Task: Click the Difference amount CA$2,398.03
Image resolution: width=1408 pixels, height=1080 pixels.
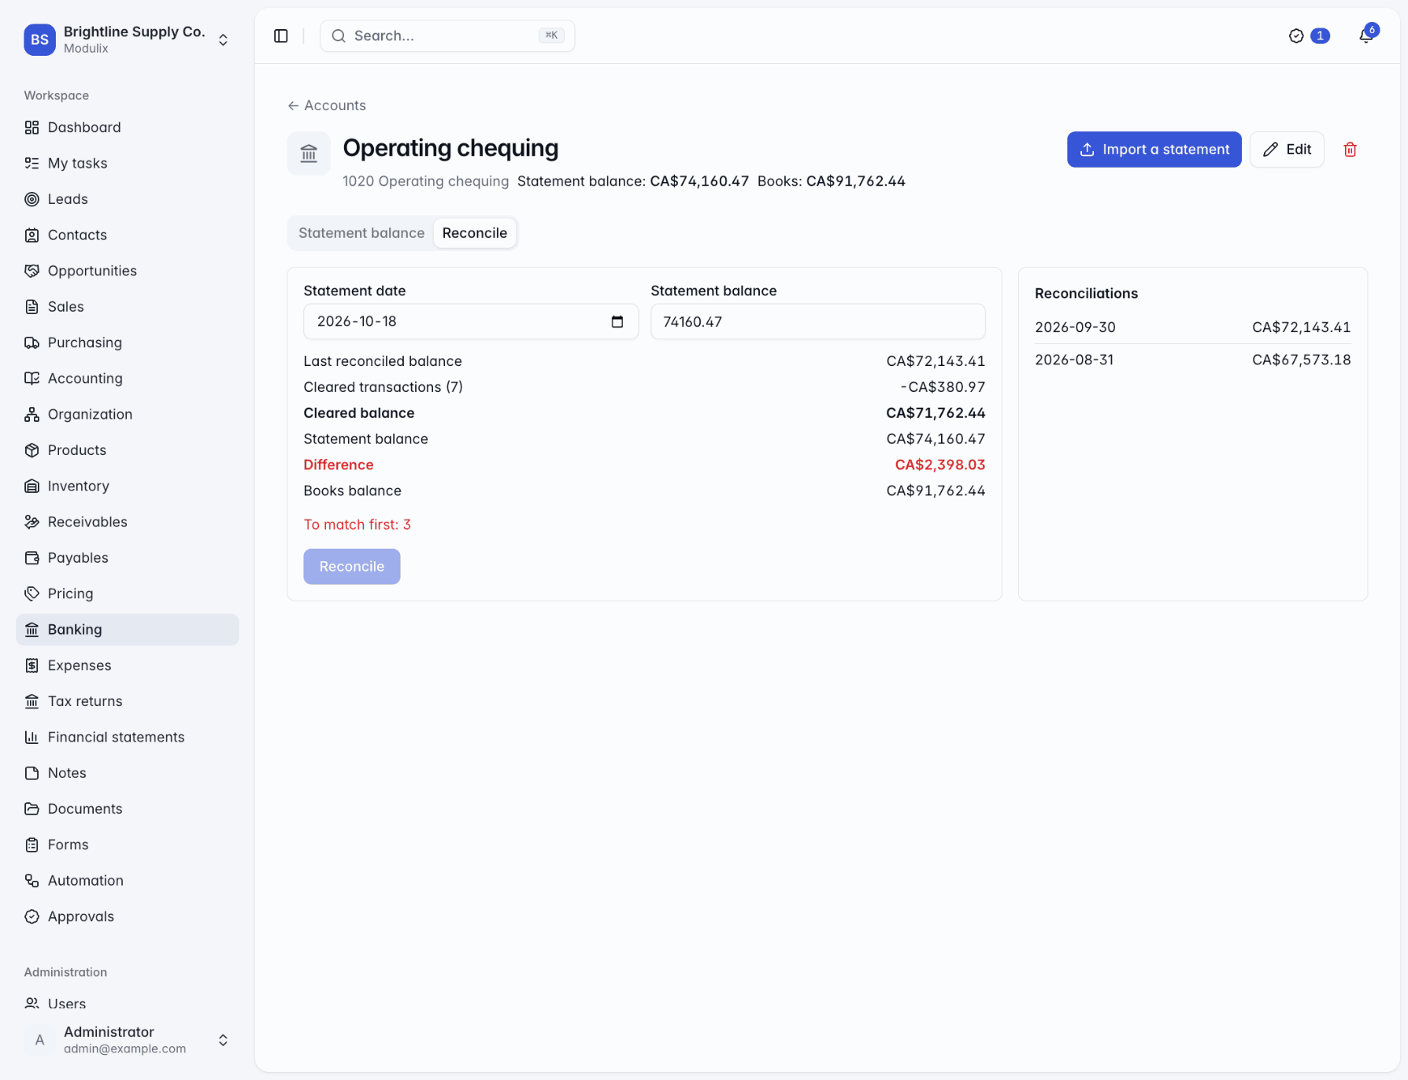Action: [x=940, y=464]
